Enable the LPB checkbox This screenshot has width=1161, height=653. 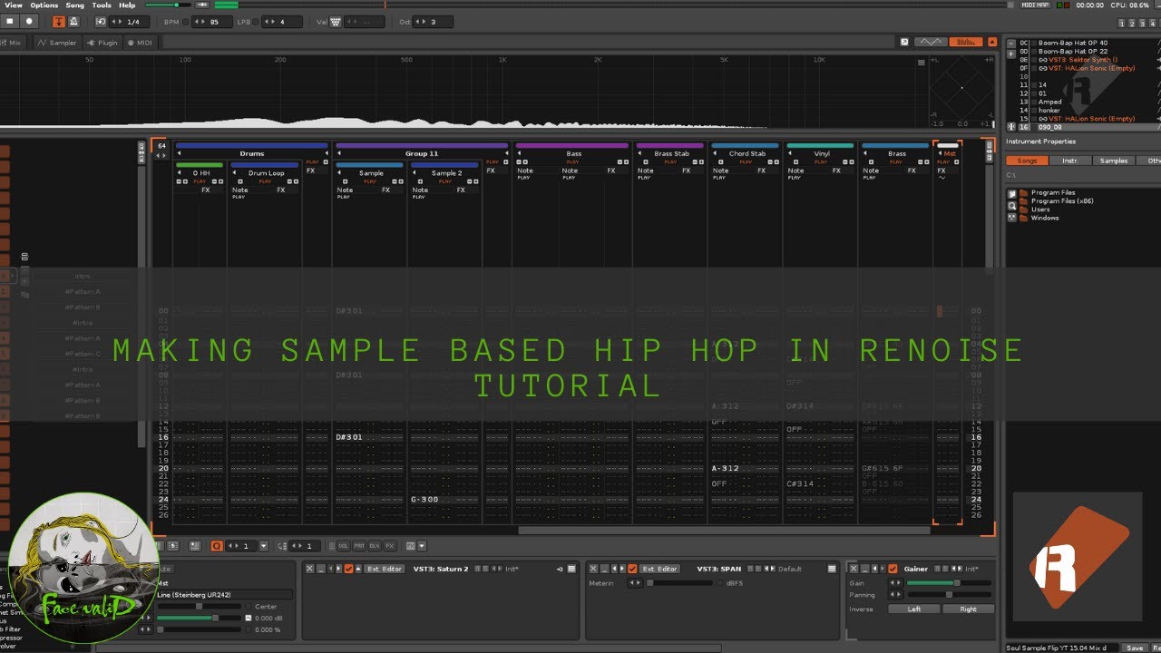tap(257, 22)
